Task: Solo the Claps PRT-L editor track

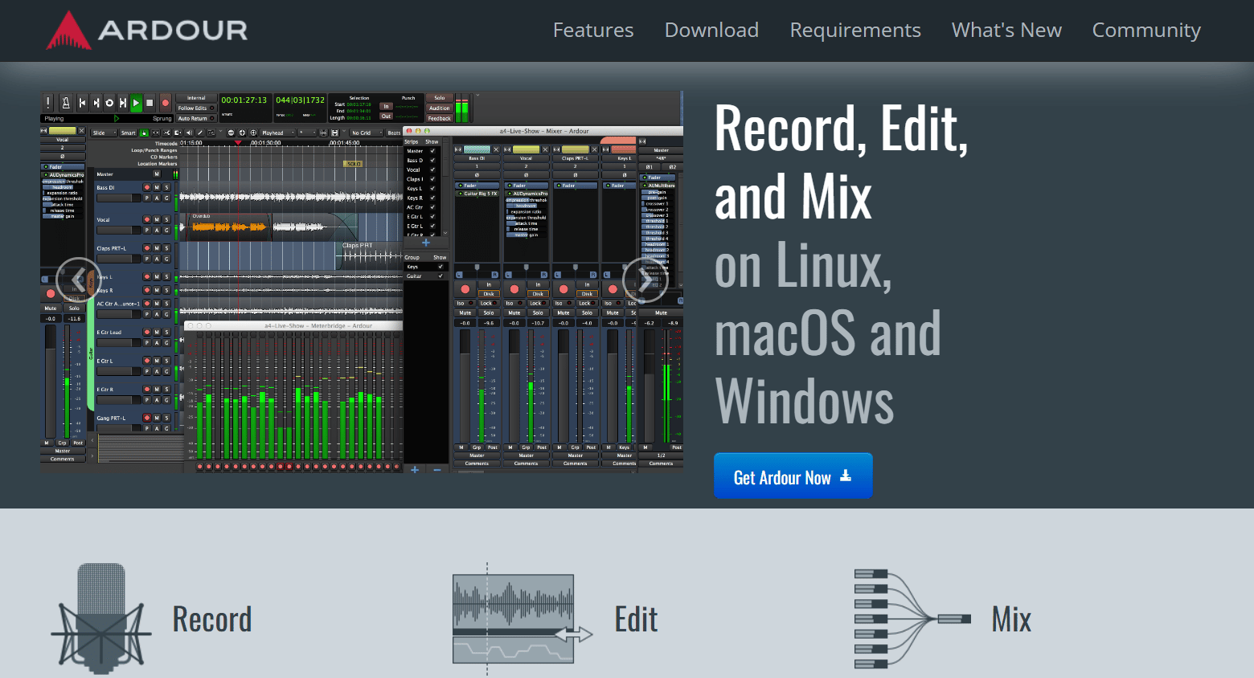Action: 166,248
